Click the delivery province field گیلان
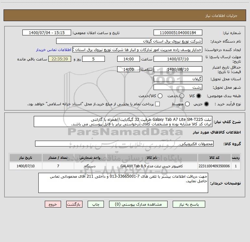The height and width of the screenshot is (242, 250). tap(178, 79)
